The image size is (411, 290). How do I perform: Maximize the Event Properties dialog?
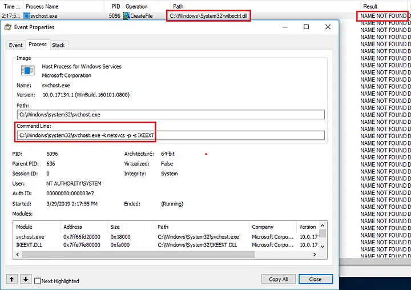(x=306, y=27)
